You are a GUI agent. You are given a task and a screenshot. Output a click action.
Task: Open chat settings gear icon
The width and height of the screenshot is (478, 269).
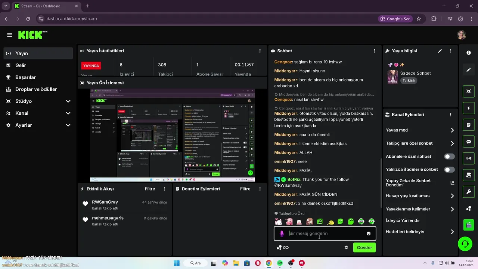(x=346, y=248)
